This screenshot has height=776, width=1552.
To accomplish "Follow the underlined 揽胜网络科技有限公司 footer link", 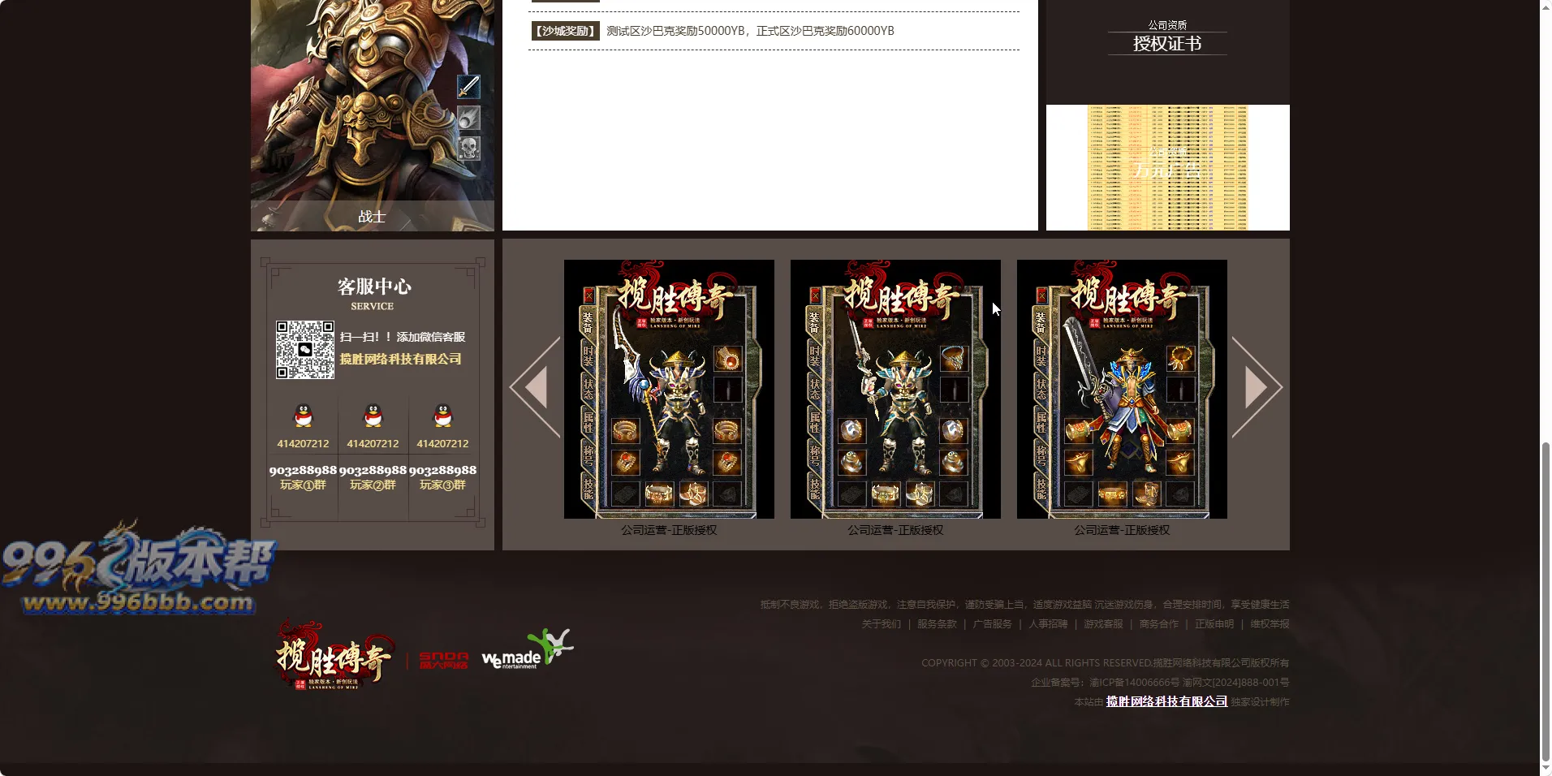I will (x=1166, y=701).
